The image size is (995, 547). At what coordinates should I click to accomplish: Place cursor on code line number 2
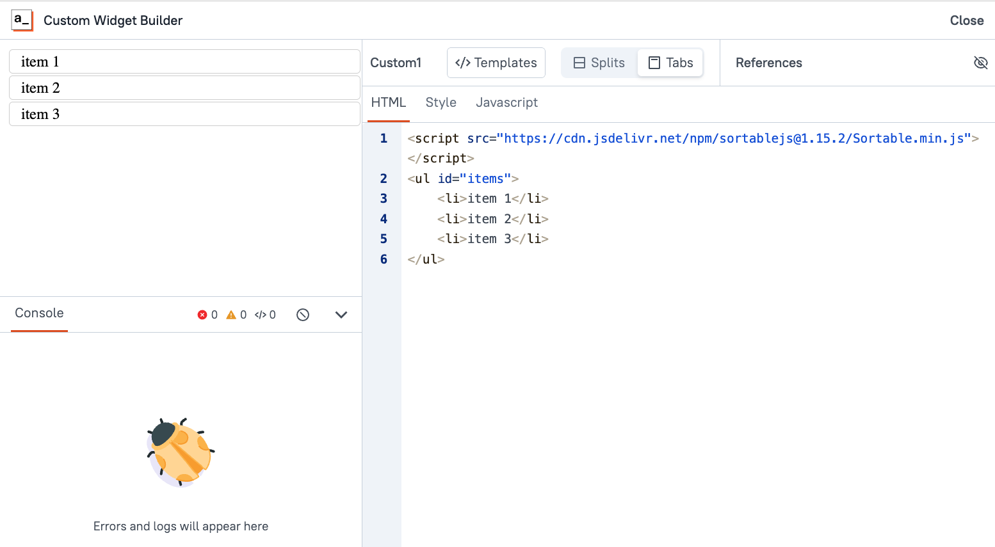point(384,178)
